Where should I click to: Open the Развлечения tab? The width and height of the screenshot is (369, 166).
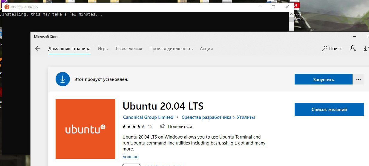[129, 49]
